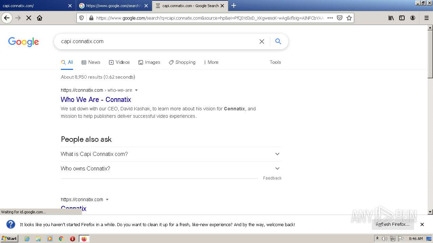Open page actions three-dot menu
The image size is (433, 243).
pyautogui.click(x=330, y=18)
